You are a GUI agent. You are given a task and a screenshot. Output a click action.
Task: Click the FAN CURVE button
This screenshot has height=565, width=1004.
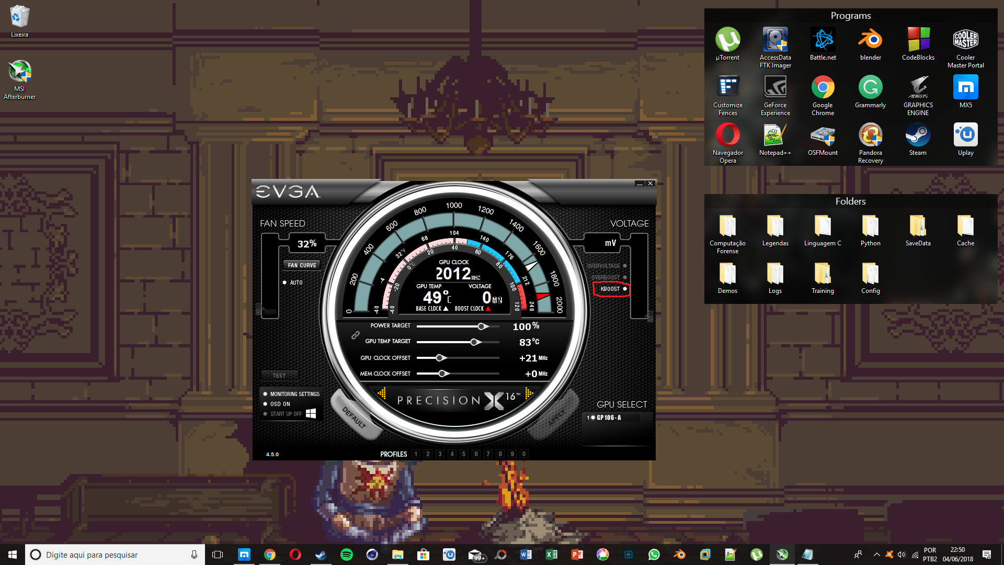(302, 265)
